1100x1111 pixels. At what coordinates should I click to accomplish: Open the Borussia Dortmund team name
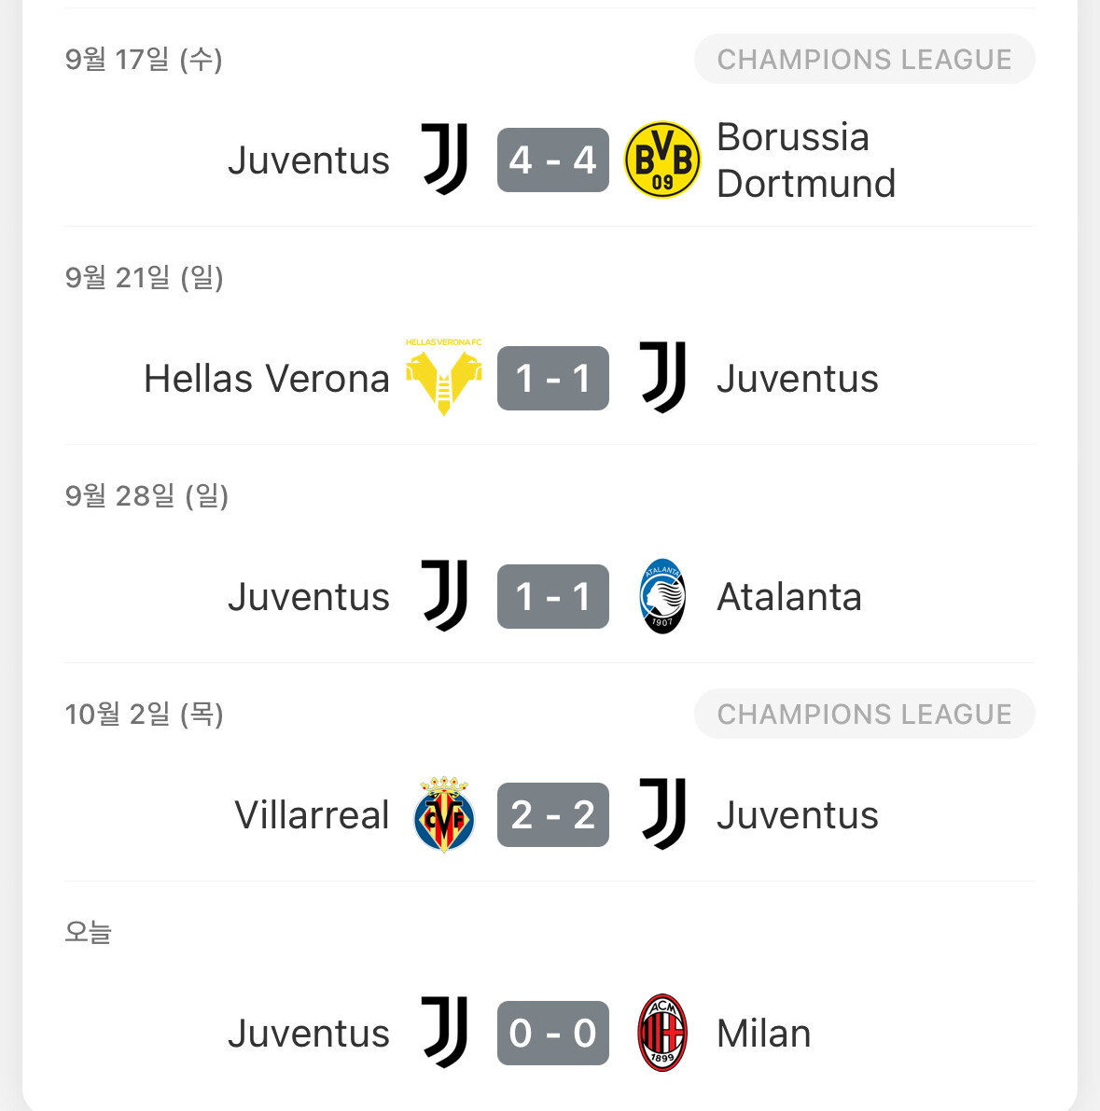click(x=806, y=160)
